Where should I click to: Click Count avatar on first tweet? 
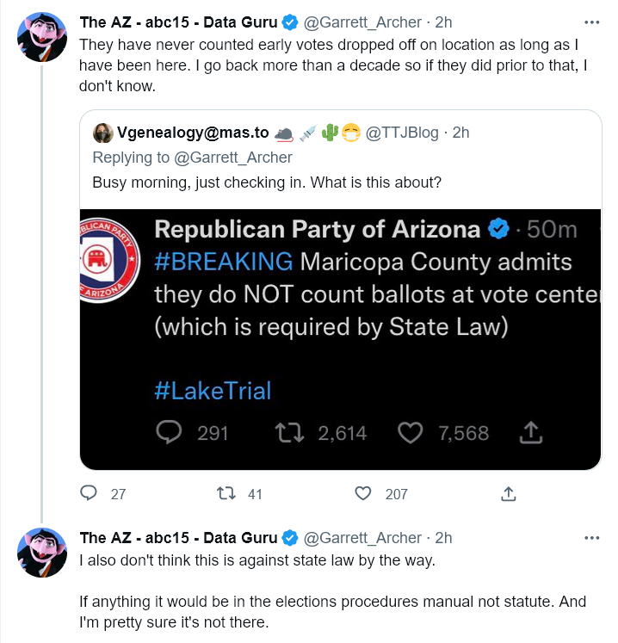click(x=42, y=37)
